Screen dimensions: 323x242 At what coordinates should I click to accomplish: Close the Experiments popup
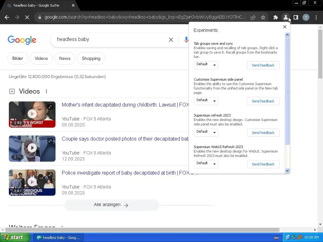click(285, 27)
